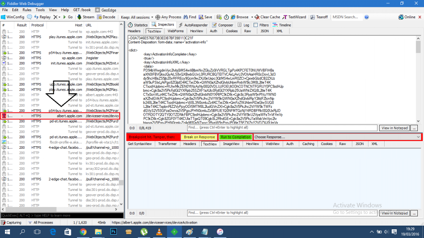Screen dimensions: 424x238
Task: Switch to the Statistics tab
Action: point(138,25)
